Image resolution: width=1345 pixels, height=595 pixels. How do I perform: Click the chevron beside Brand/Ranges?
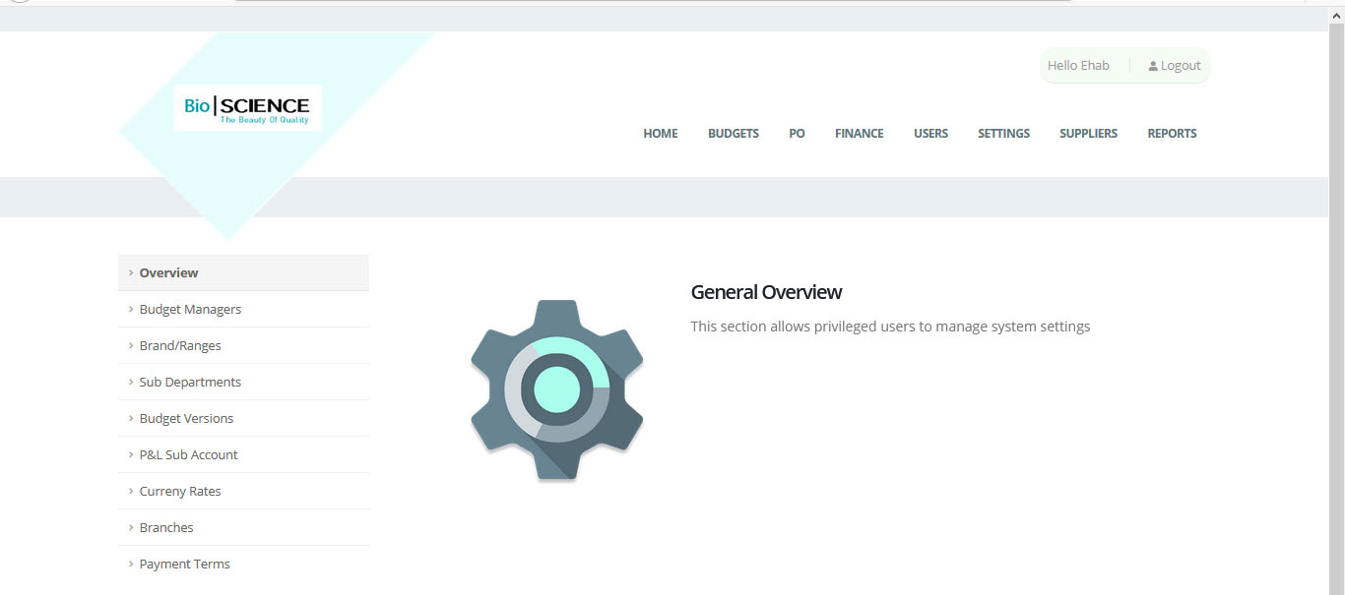click(131, 345)
